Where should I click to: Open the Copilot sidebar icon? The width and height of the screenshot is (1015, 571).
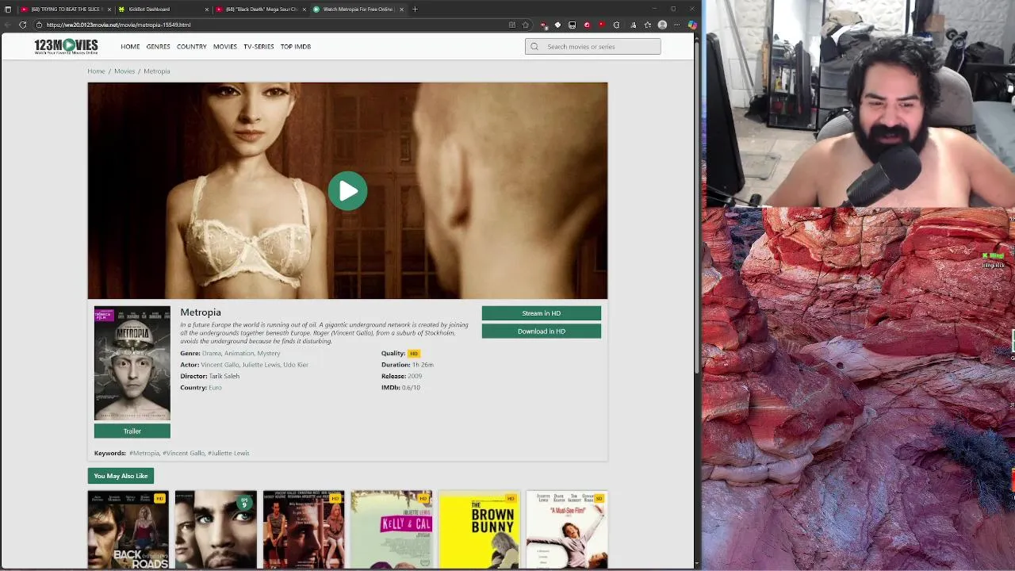point(692,25)
